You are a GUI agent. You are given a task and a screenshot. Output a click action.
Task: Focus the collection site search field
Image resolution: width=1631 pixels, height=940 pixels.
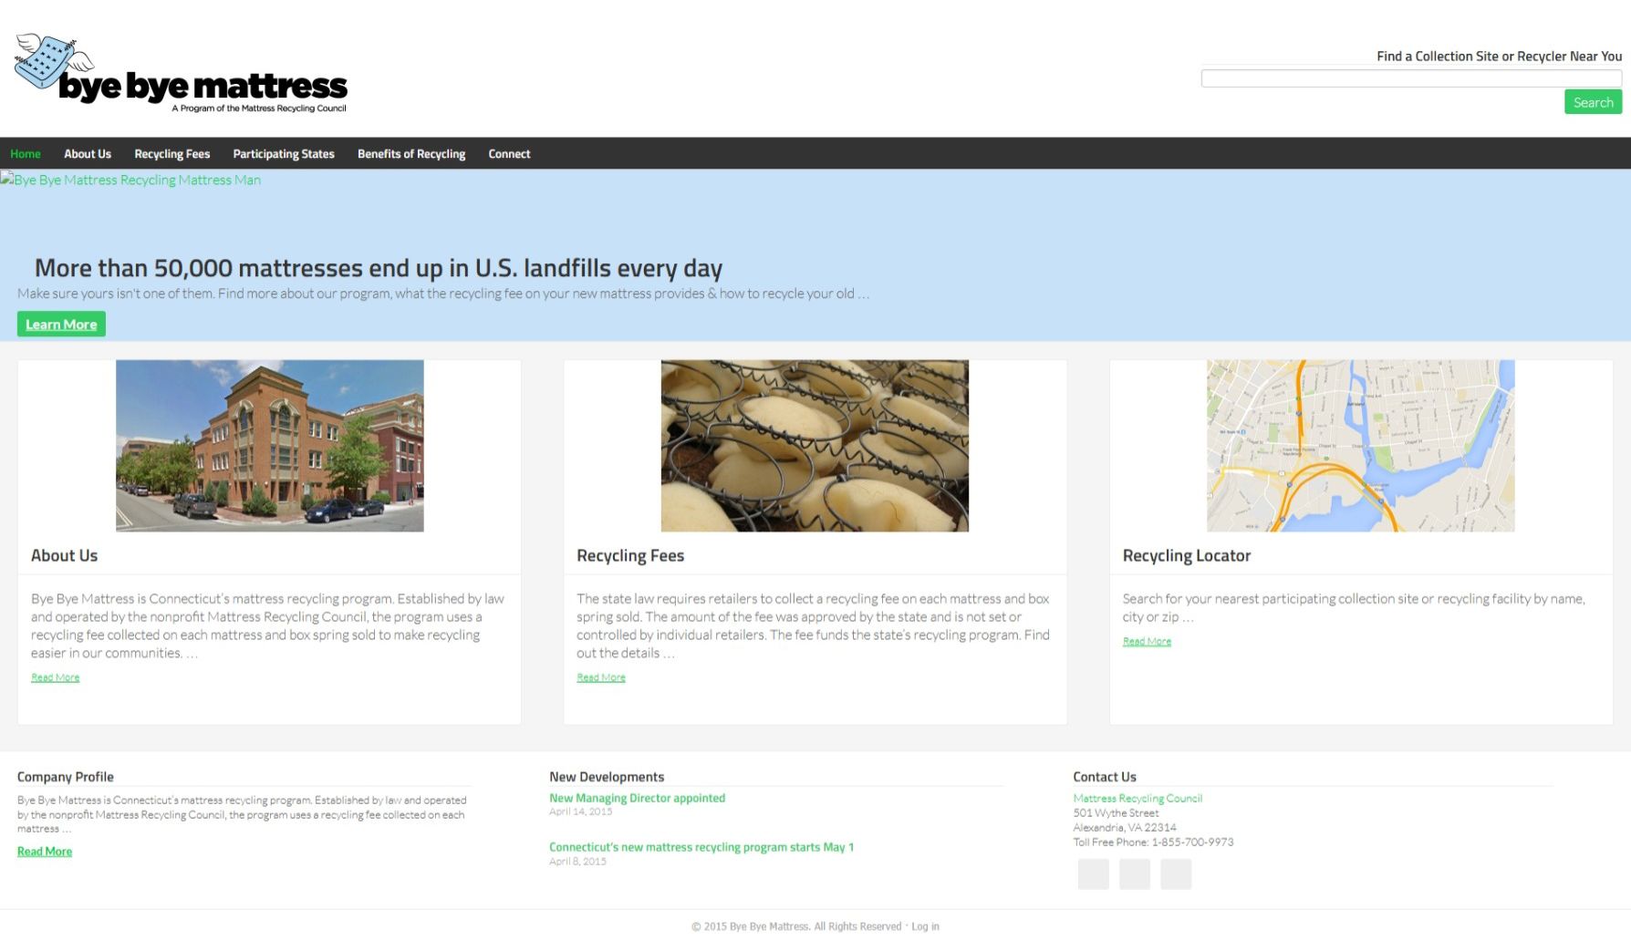point(1410,79)
